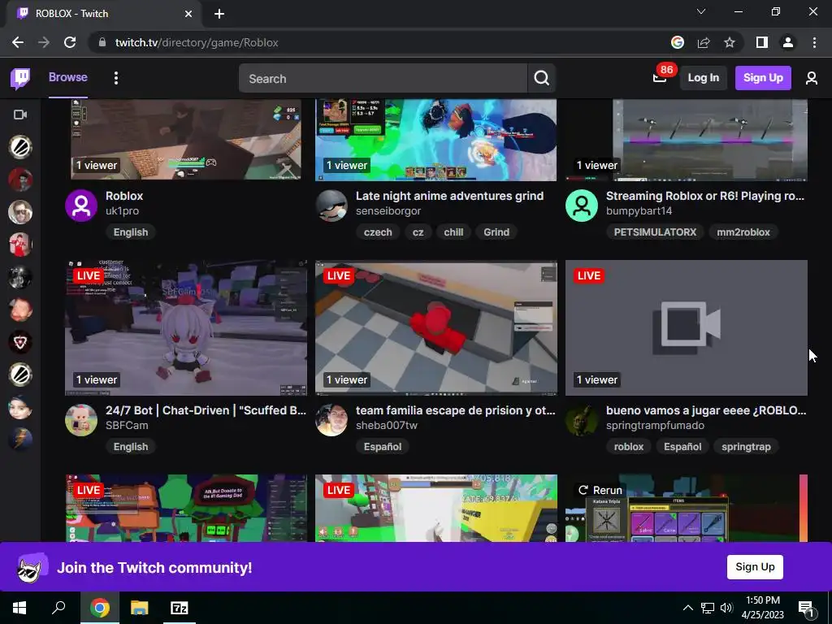Open SBFCam's channel avatar
The height and width of the screenshot is (624, 832).
point(81,420)
